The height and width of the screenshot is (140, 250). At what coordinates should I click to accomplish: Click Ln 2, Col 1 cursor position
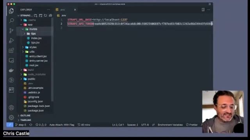118,125
